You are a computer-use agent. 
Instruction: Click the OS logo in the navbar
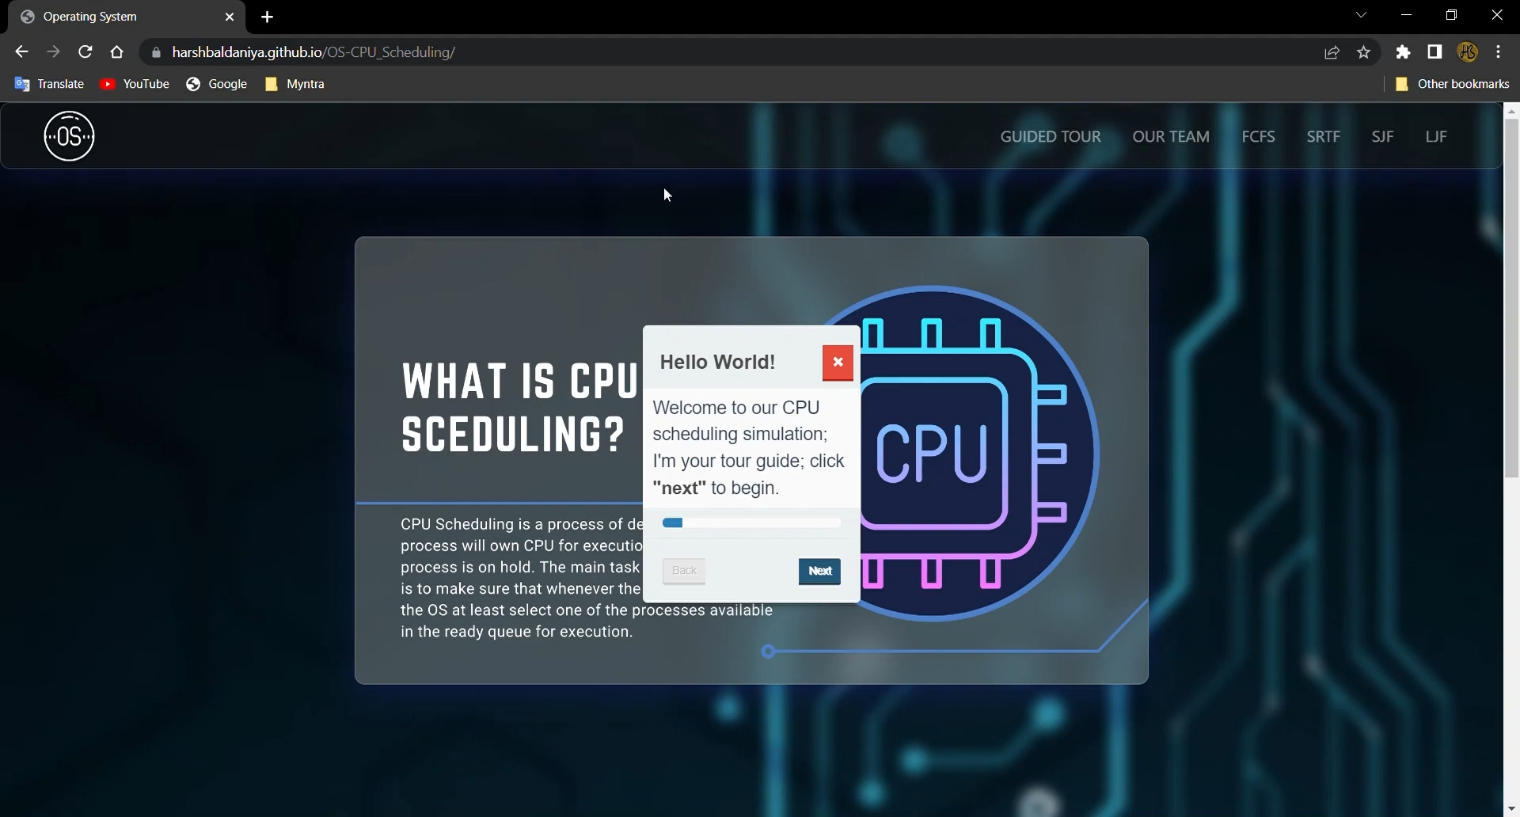68,135
